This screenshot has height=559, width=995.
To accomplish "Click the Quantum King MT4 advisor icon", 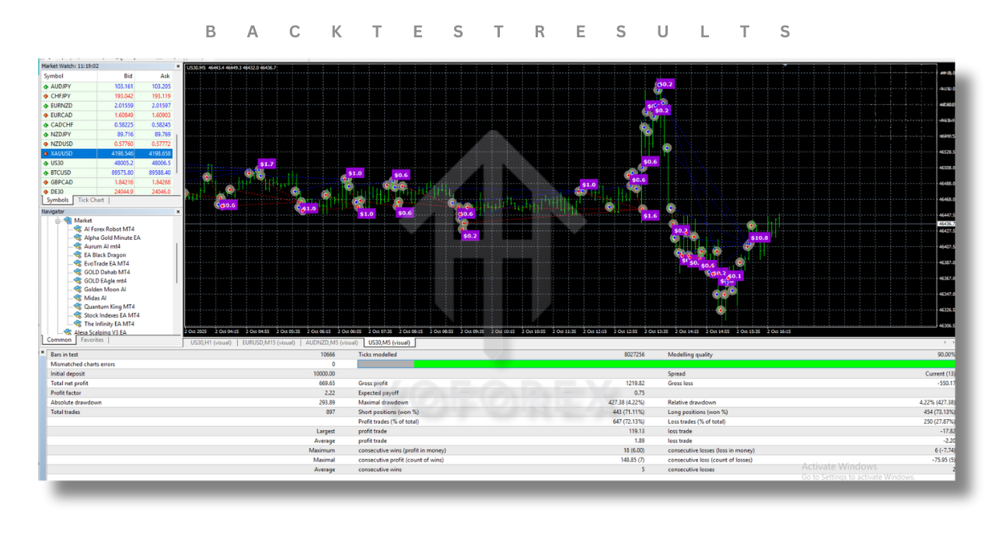I will coord(78,307).
